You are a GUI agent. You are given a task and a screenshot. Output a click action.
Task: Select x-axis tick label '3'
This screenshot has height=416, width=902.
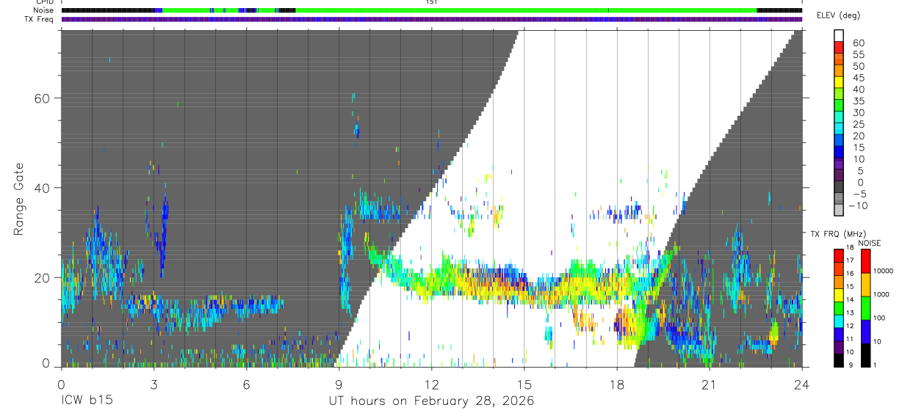point(154,384)
